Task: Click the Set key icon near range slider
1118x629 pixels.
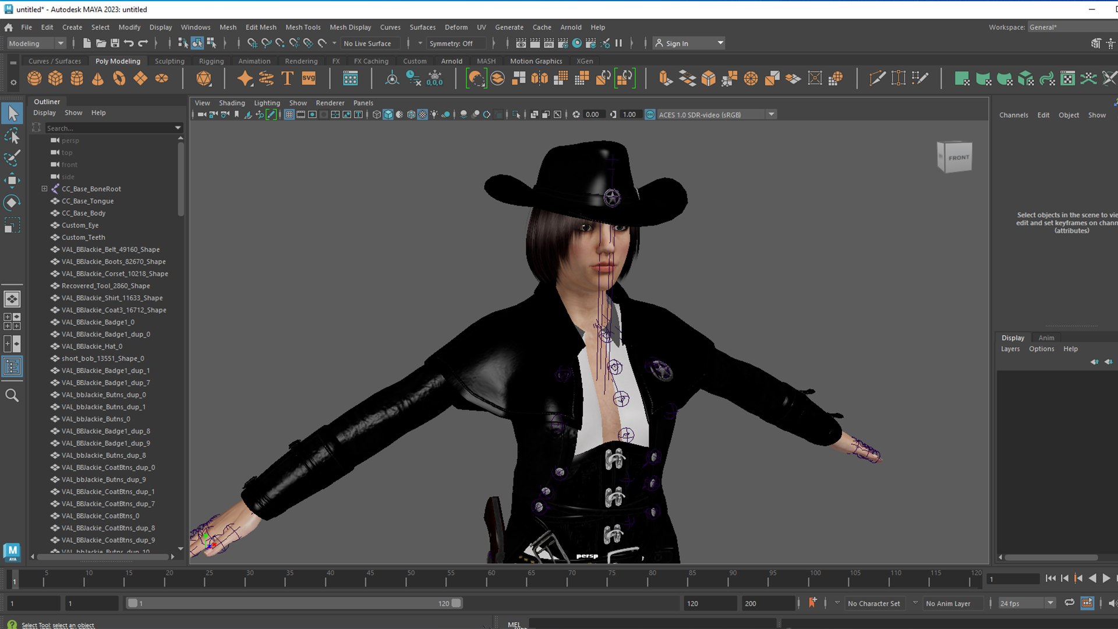Action: (812, 603)
